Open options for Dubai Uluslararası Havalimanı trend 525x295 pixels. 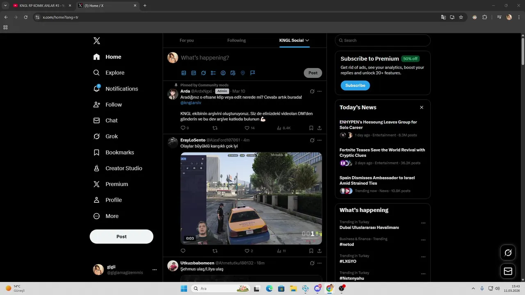[423, 223]
